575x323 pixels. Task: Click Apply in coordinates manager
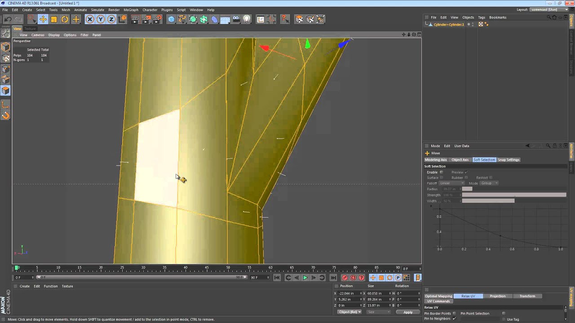pos(408,312)
